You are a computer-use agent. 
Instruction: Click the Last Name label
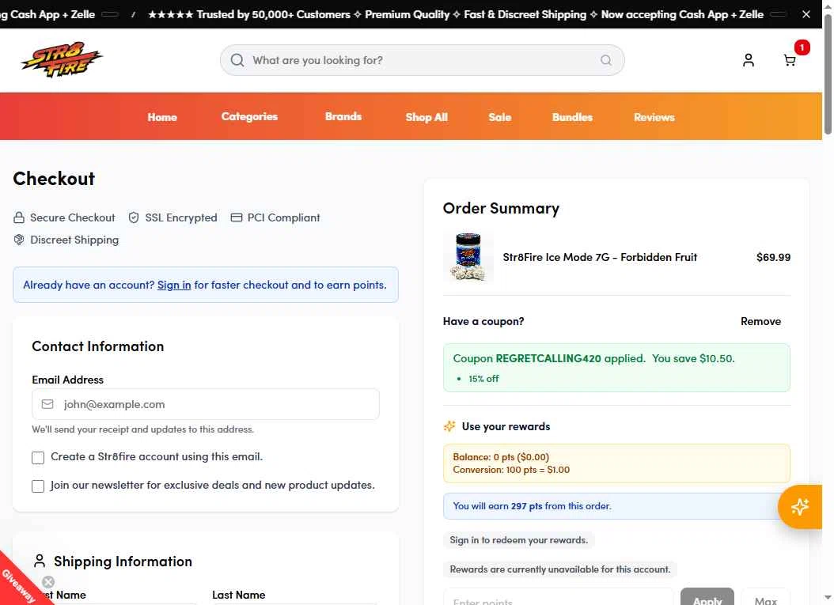239,595
